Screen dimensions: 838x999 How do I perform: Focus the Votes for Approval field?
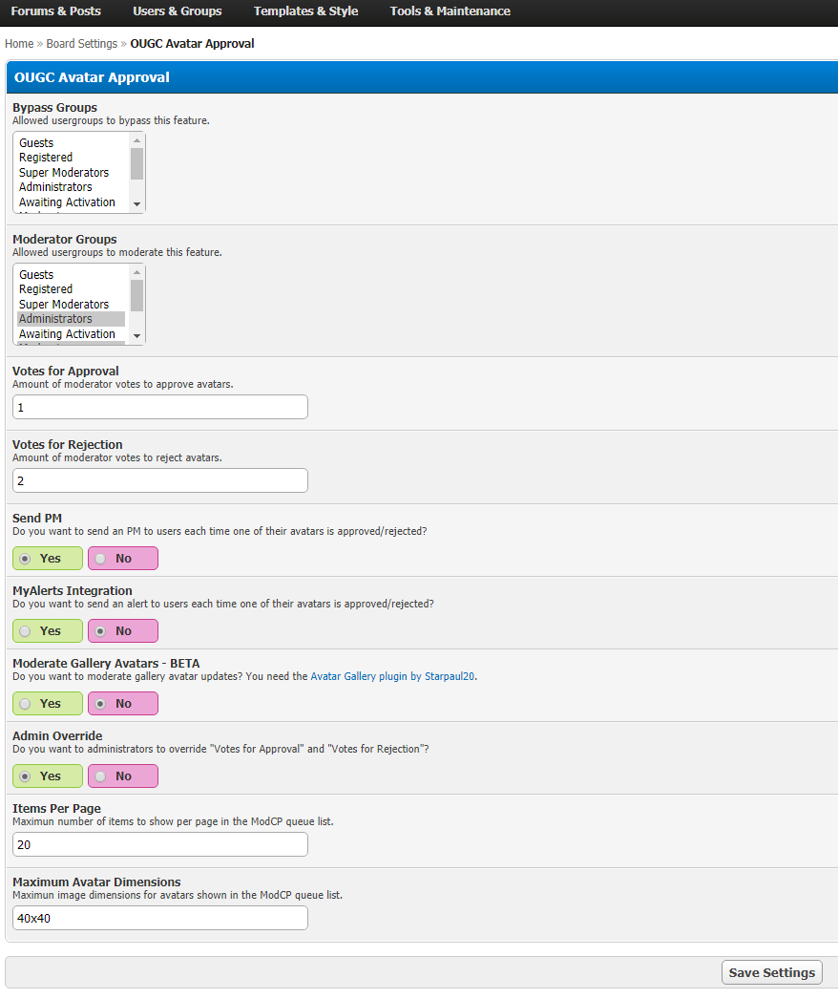(160, 407)
